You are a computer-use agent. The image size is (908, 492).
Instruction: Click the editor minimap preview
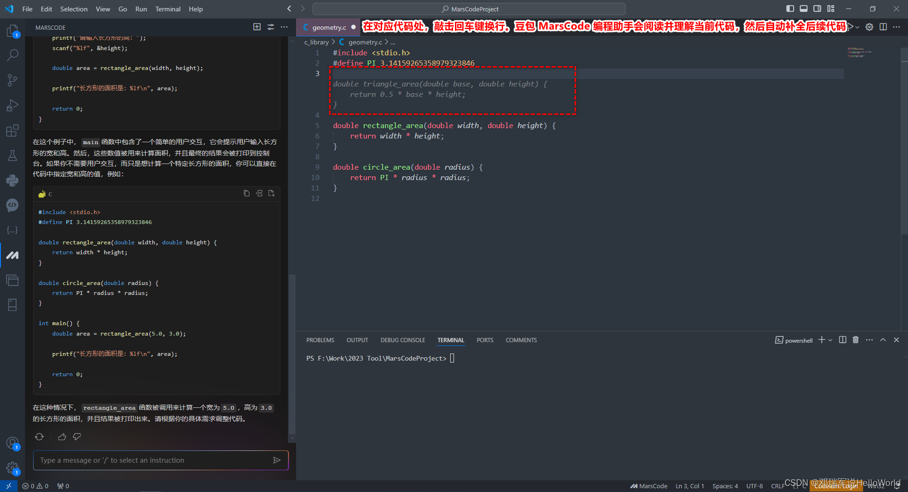(x=860, y=52)
